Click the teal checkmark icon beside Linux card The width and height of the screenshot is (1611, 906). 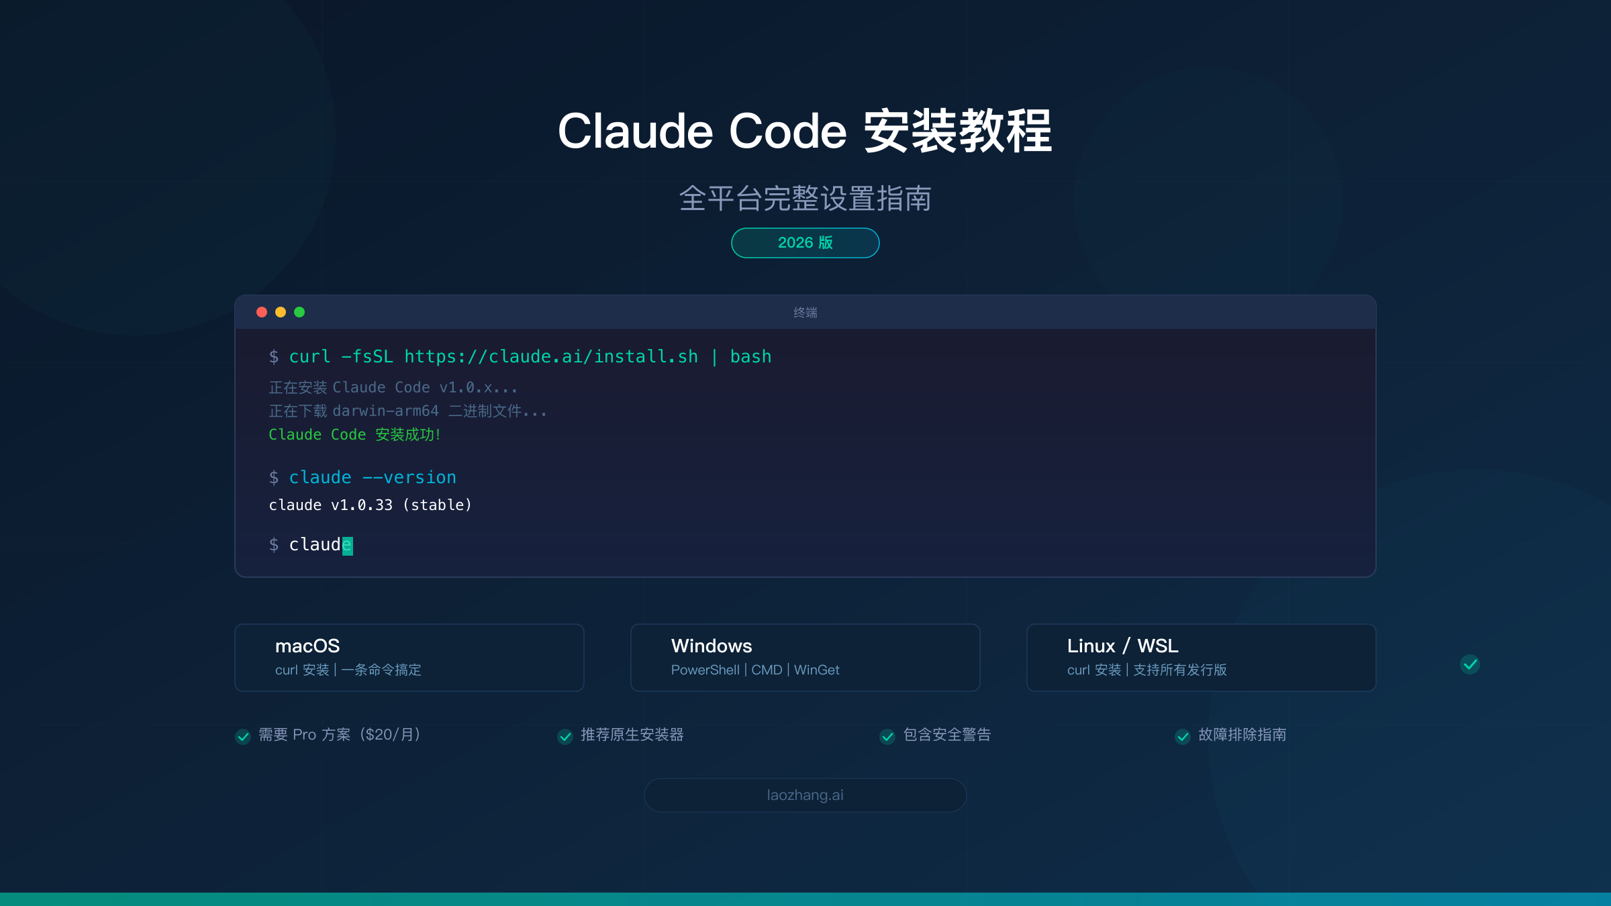point(1470,664)
